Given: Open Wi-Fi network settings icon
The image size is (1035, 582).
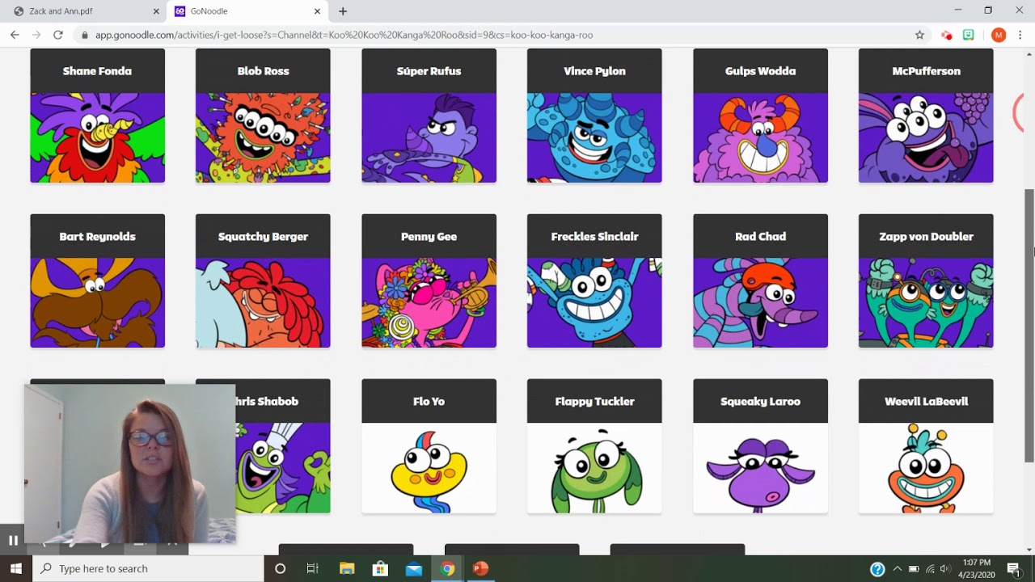Looking at the screenshot, I should pyautogui.click(x=930, y=569).
